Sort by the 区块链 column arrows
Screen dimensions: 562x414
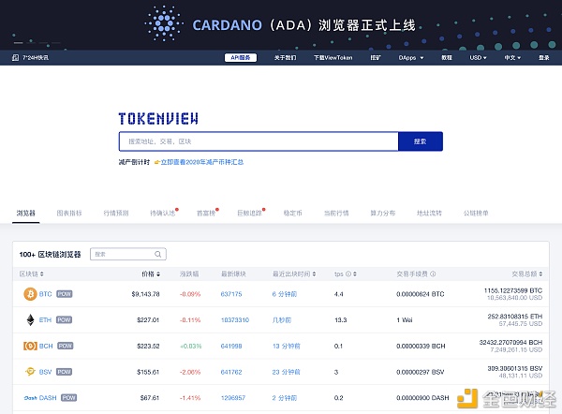tap(42, 274)
